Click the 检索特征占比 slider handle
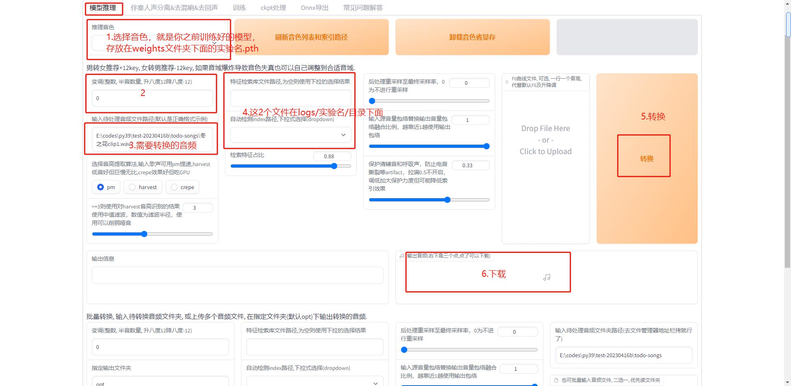 pos(334,166)
